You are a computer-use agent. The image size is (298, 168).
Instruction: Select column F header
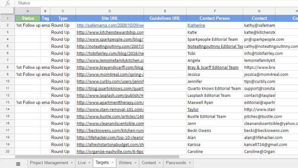point(215,11)
